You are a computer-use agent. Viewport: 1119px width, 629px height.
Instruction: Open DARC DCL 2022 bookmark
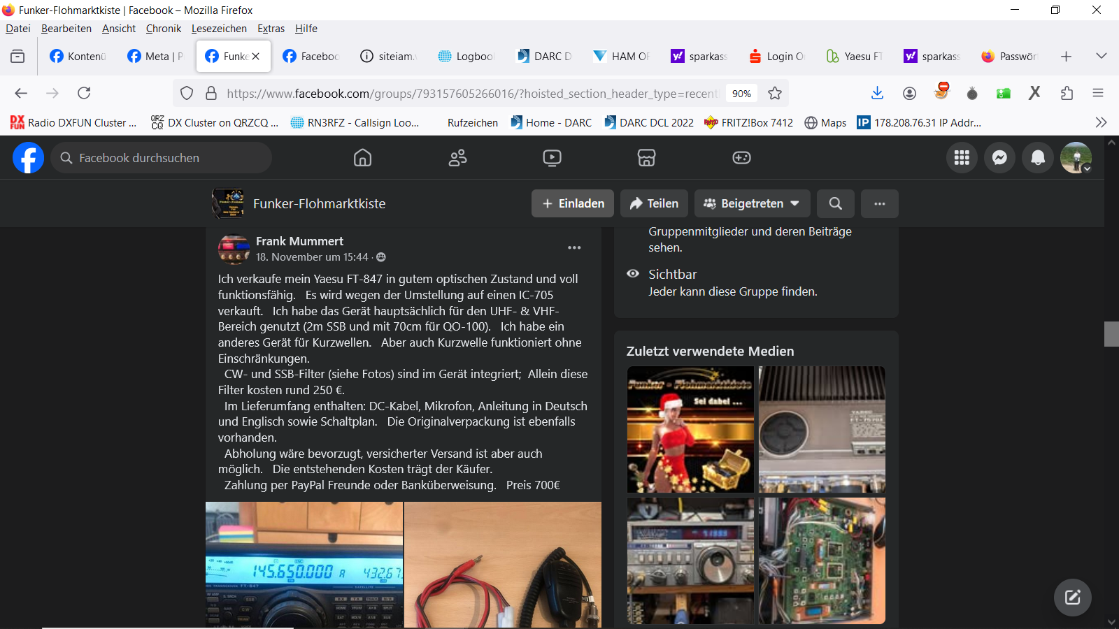point(649,122)
